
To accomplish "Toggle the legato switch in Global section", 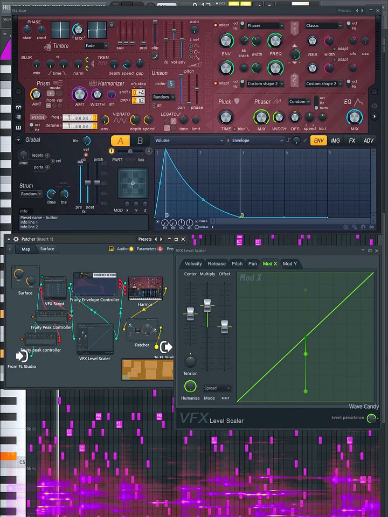I will pyautogui.click(x=47, y=155).
